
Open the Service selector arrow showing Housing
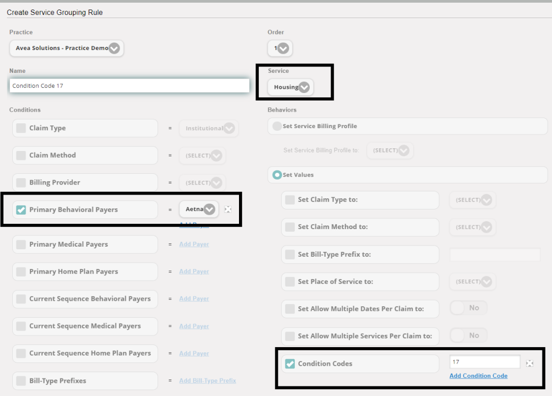pos(304,87)
